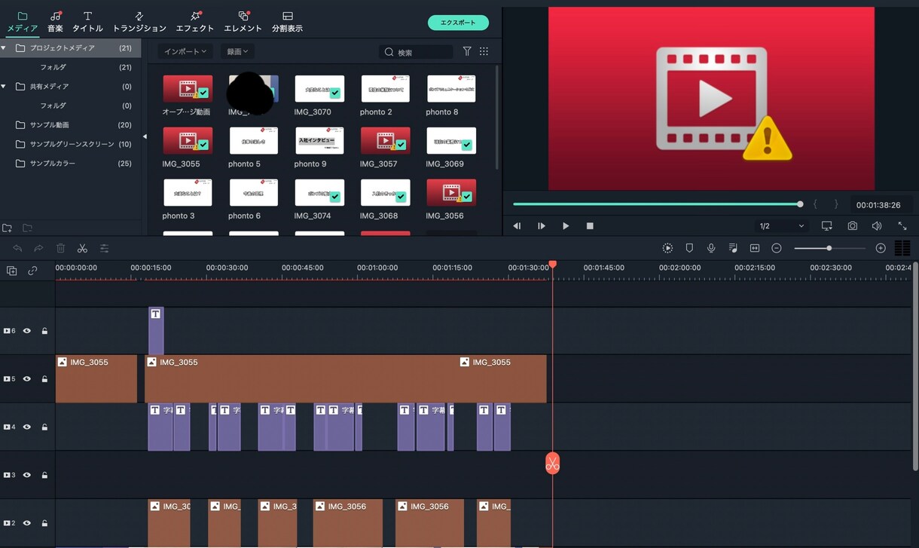Screen dimensions: 919x548
Task: Open the エレメント tab
Action: 243,21
